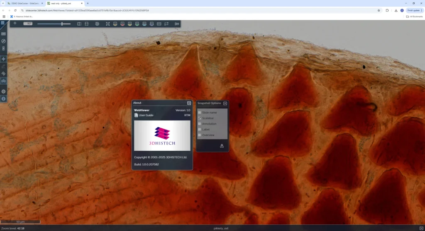The height and width of the screenshot is (231, 425).
Task: Click the Build: 1.0.0.207582 text
Action: coord(147,164)
